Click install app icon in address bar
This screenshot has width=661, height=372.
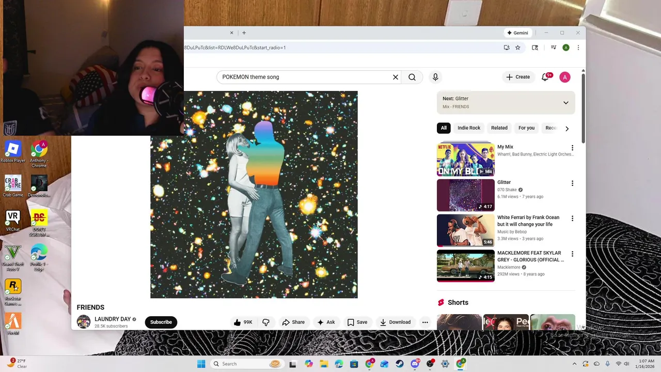(507, 48)
